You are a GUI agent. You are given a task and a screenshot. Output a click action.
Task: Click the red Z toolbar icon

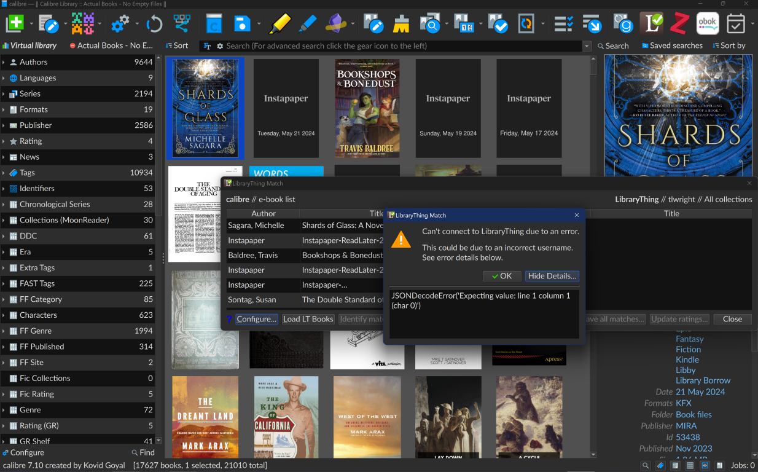tap(679, 24)
